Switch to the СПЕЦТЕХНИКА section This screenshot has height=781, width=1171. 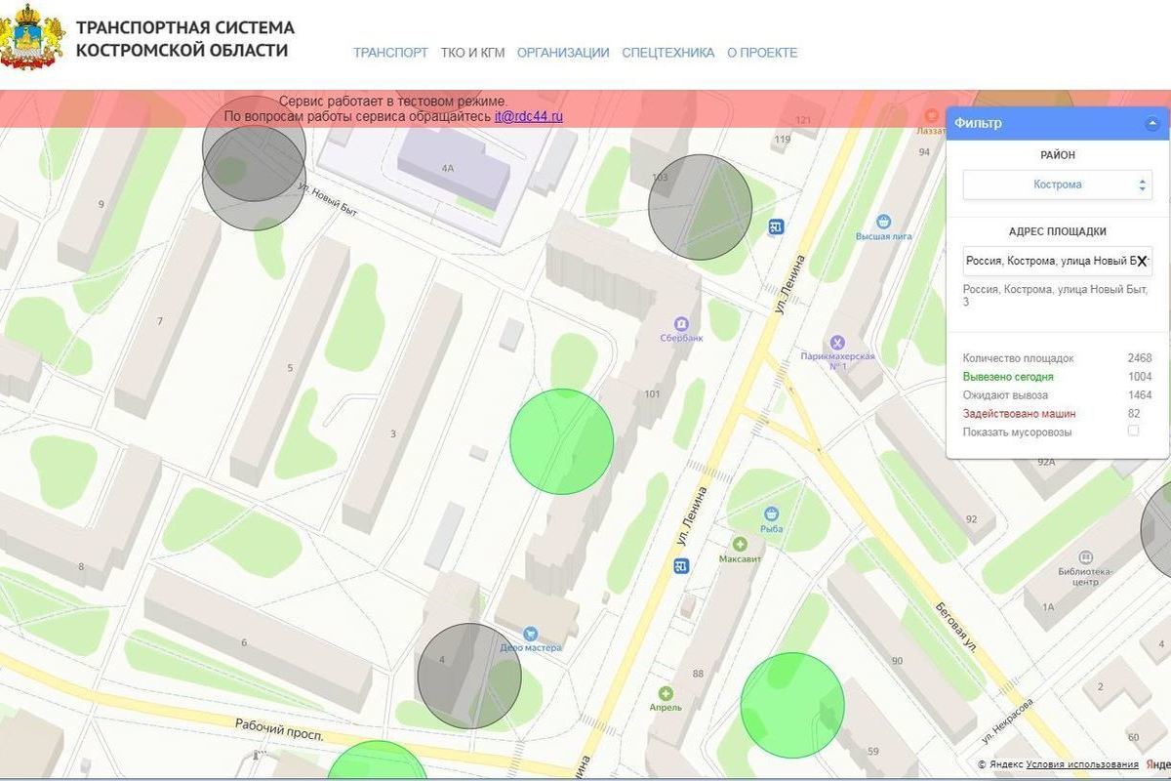[668, 53]
